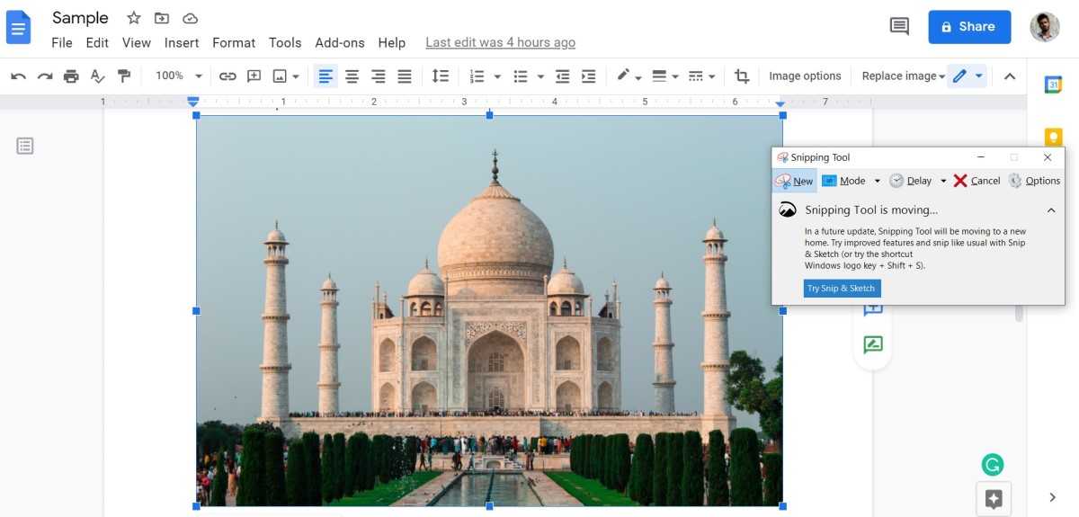Toggle justify alignment

(405, 76)
